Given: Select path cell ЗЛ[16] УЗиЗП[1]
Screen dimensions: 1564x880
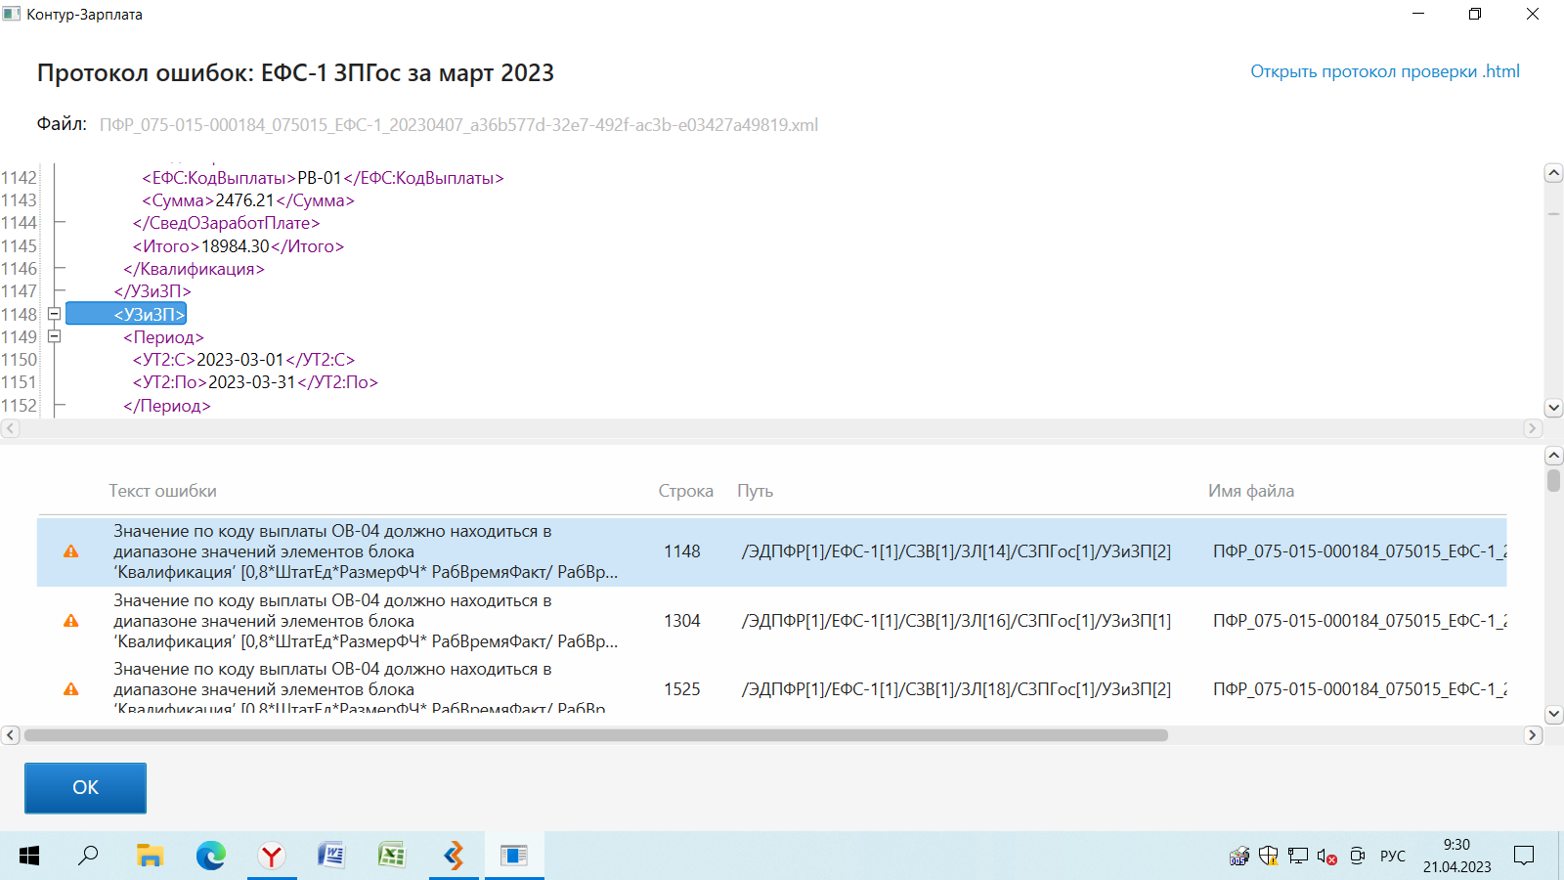Looking at the screenshot, I should pos(956,621).
